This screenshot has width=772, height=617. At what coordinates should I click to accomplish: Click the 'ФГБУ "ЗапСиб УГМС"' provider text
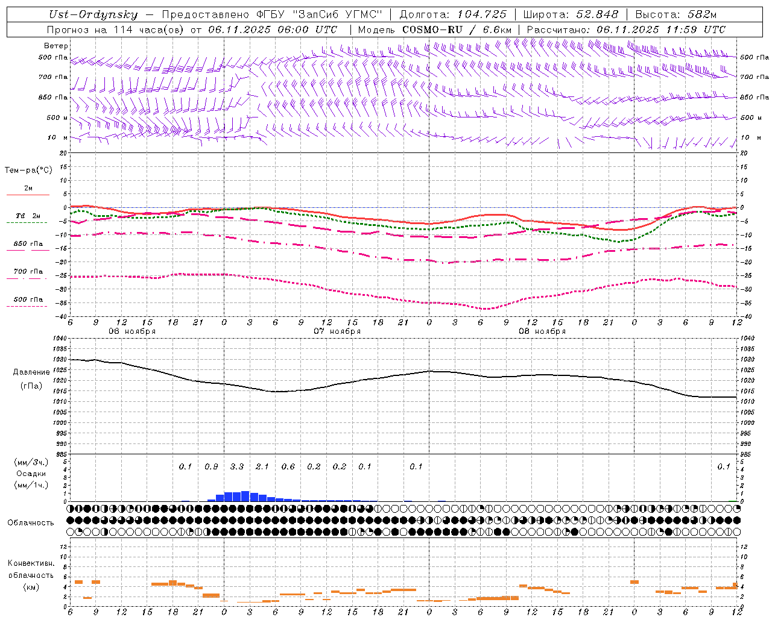pos(319,14)
